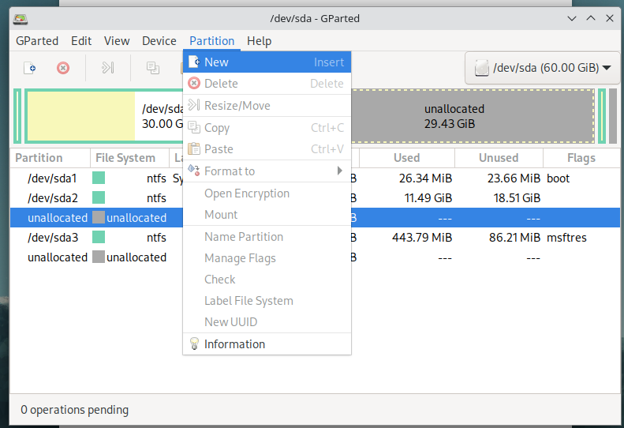Click the yellow used-space area of disk map
Viewport: 624px width, 428px height.
[81, 116]
